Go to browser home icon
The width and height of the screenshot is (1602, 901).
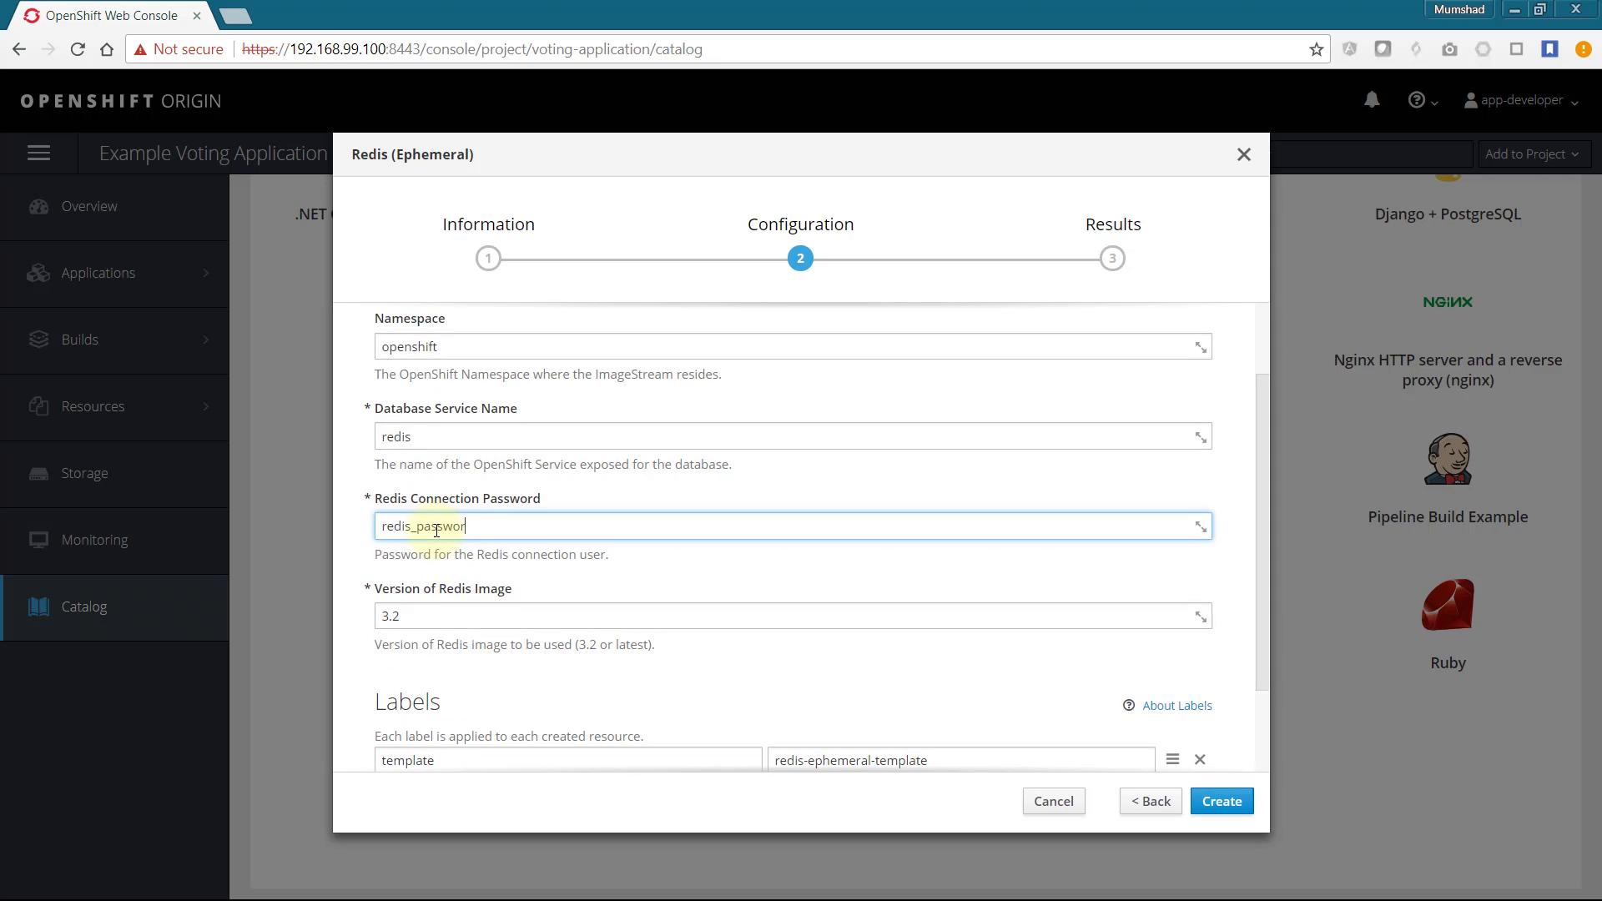click(107, 49)
